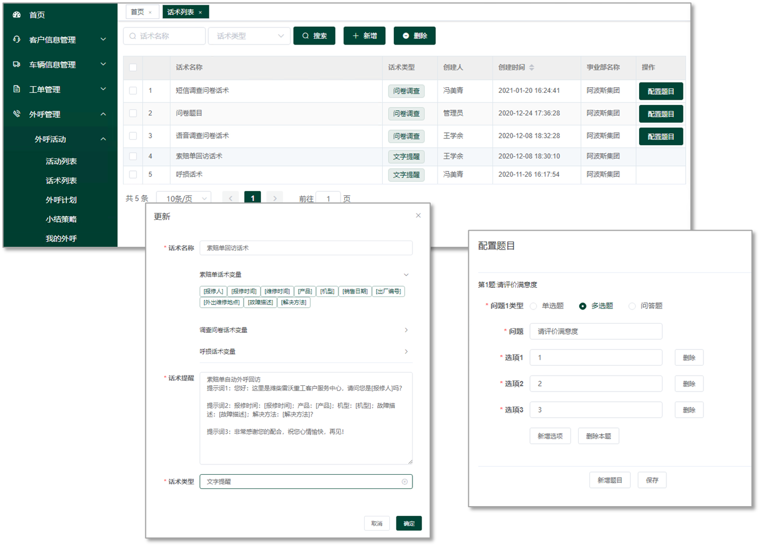Close the 话术列表 tab using its X
Viewport: 760px width, 546px height.
coord(200,12)
